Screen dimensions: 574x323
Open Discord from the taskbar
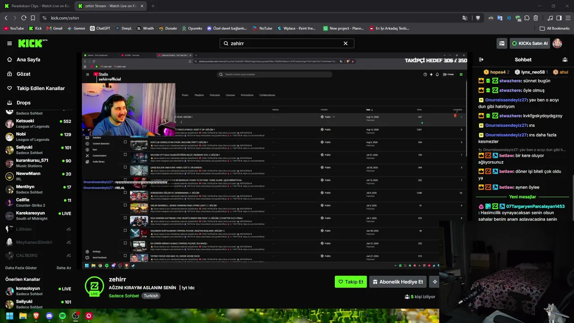tap(49, 316)
